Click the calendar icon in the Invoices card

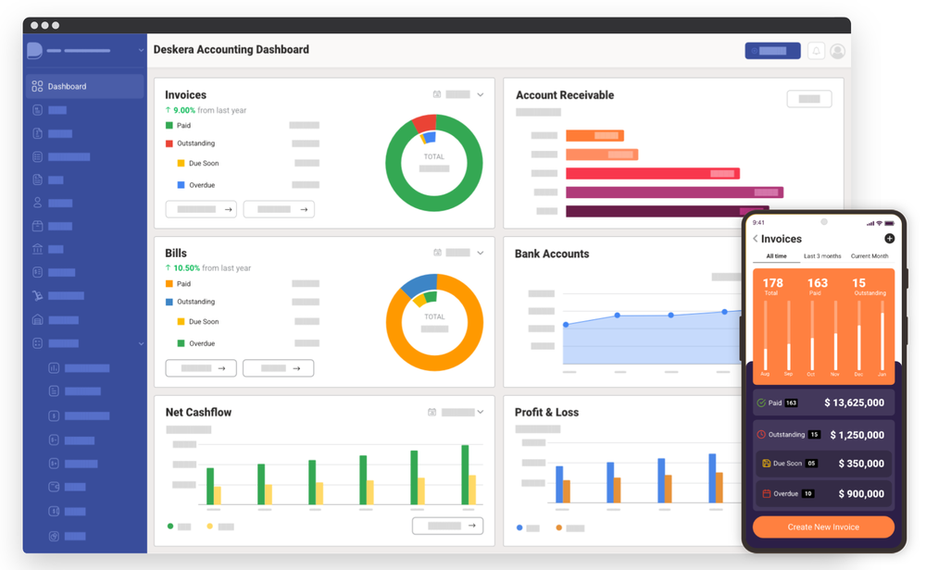point(437,94)
